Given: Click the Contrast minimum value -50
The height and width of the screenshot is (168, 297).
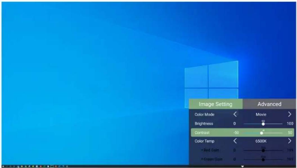Looking at the screenshot, I should [236, 133].
